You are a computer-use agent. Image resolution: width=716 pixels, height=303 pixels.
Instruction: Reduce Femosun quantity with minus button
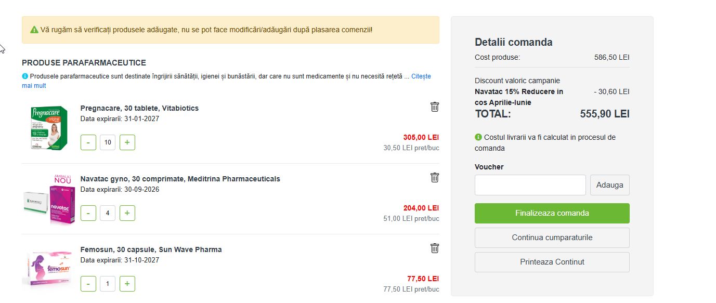coord(88,284)
